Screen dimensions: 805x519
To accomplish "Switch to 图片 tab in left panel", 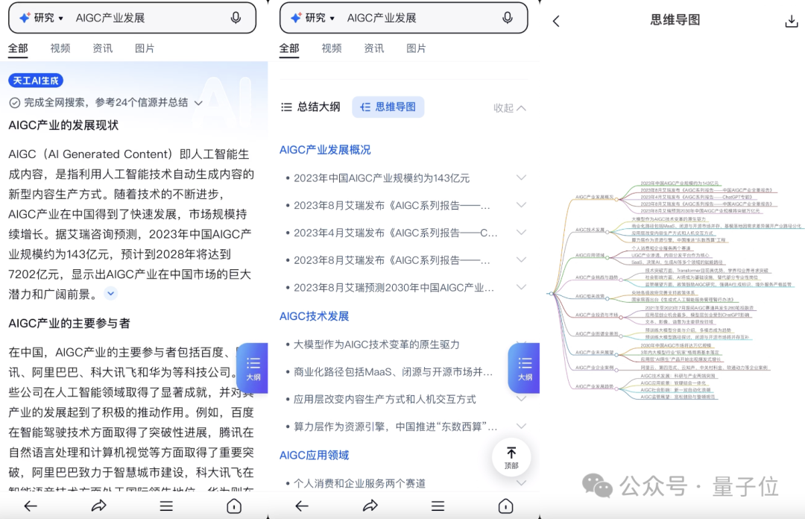I will coord(145,48).
